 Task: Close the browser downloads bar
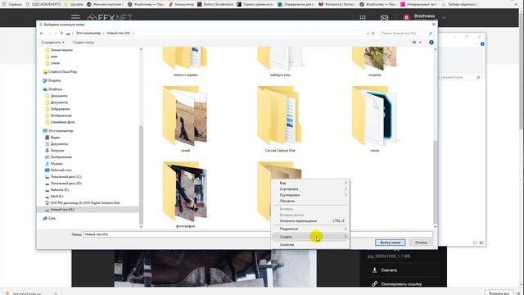518,293
